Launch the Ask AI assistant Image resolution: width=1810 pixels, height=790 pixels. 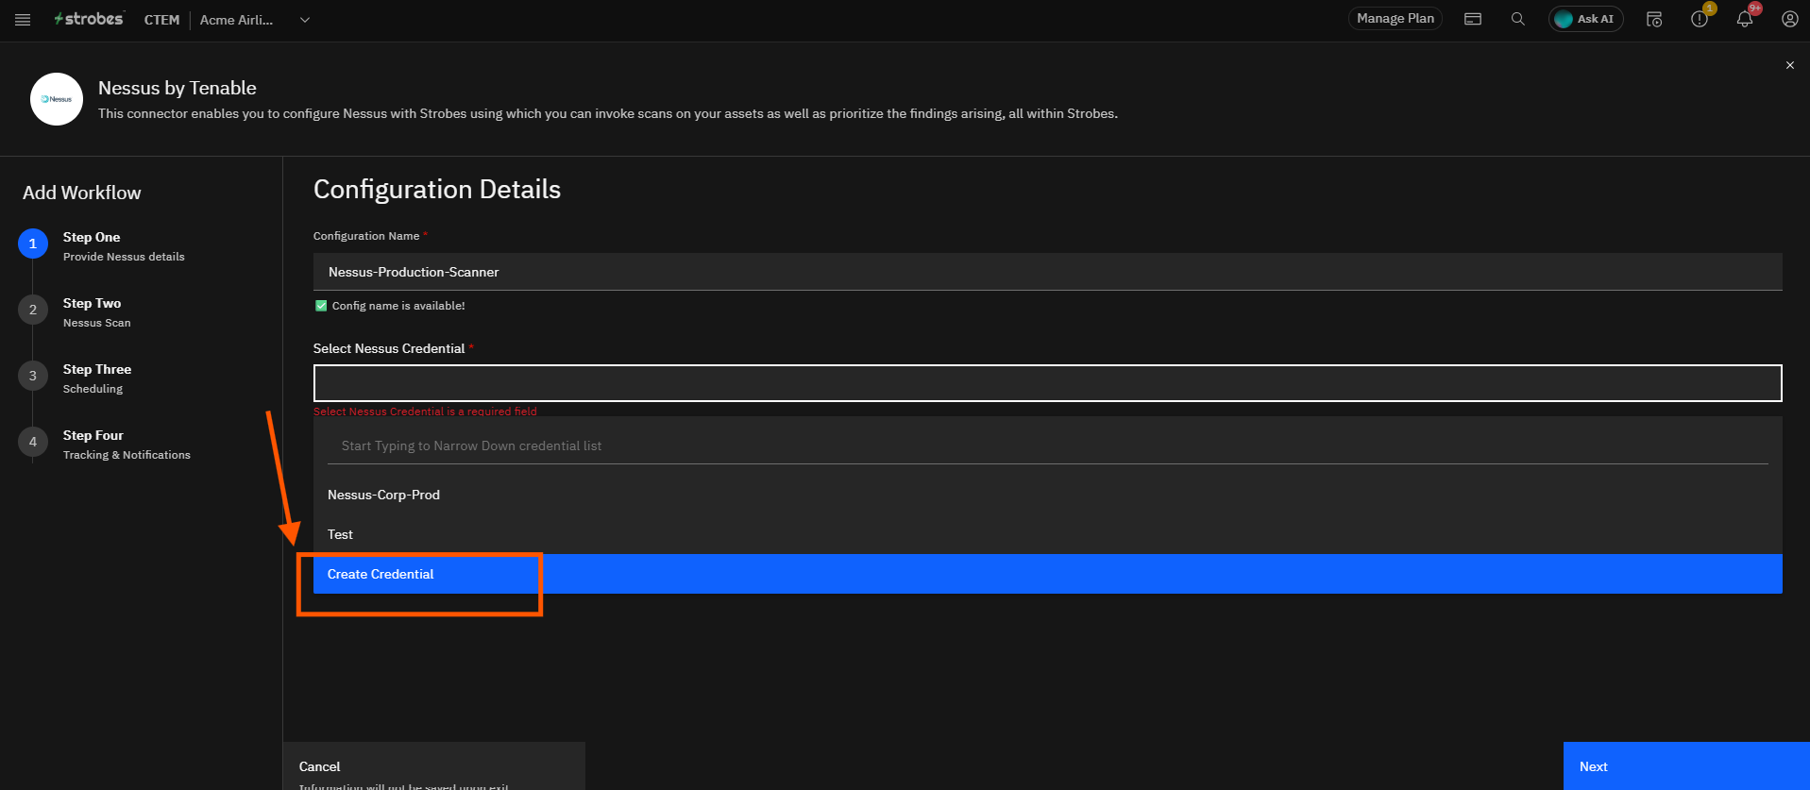pos(1585,19)
